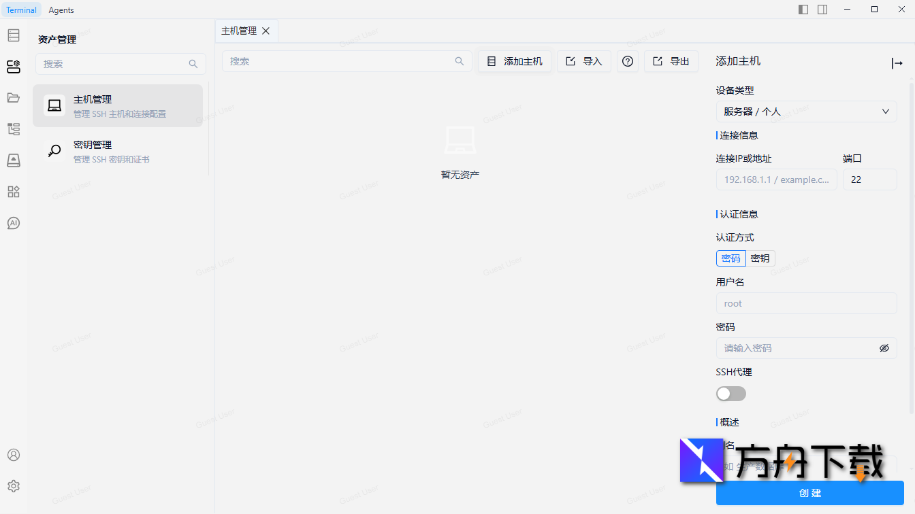This screenshot has width=915, height=514.
Task: Close the 主机管理 tab
Action: click(x=266, y=31)
